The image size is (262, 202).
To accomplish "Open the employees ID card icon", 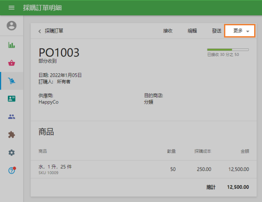I will coord(11,99).
